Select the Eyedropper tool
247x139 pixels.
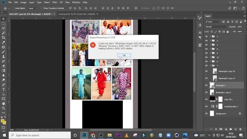(x=3, y=42)
